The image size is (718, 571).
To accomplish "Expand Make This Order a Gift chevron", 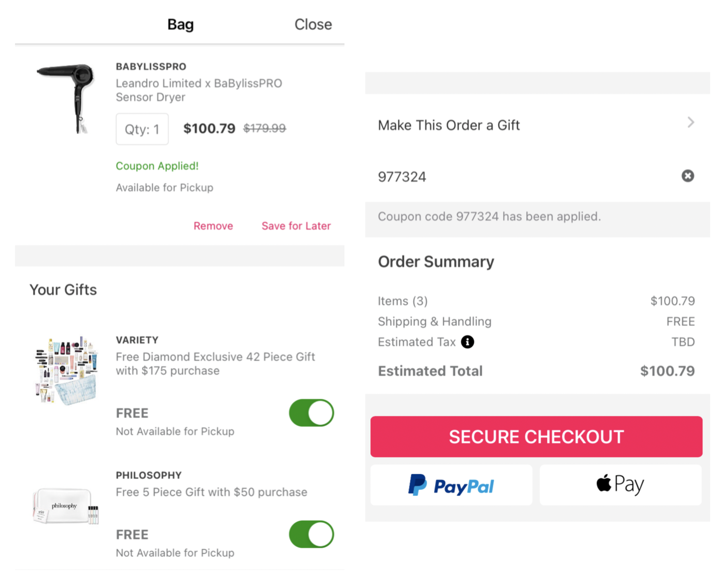I will pos(691,122).
